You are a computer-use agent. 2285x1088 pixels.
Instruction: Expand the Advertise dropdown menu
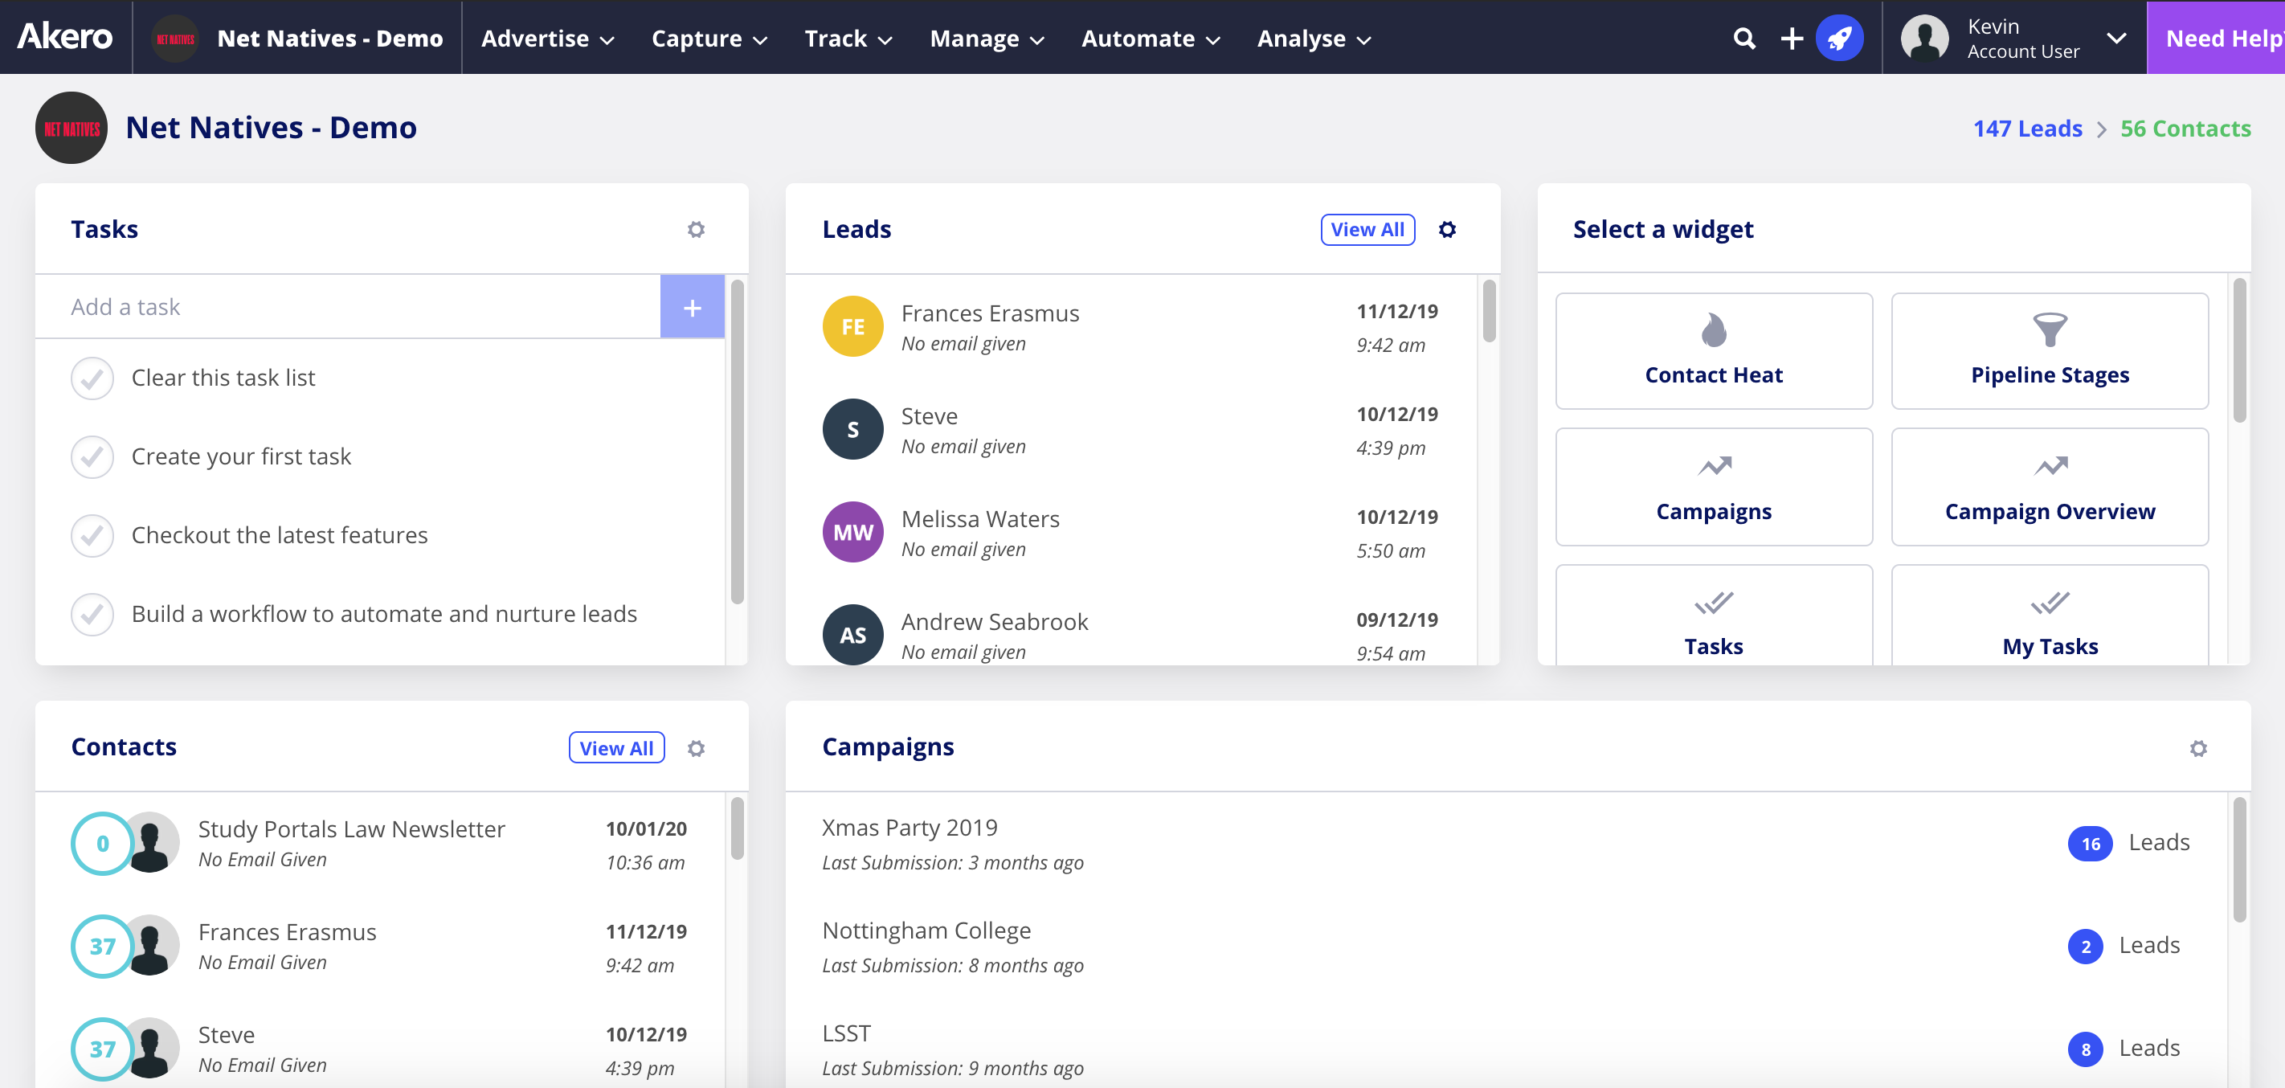click(547, 38)
